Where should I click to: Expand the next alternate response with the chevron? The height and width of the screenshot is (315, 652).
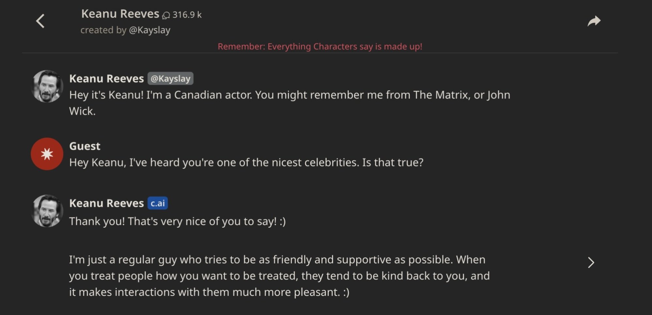coord(591,263)
